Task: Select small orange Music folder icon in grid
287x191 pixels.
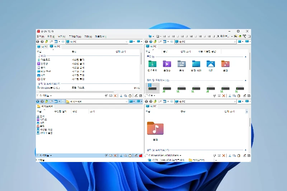Action: [x=225, y=64]
